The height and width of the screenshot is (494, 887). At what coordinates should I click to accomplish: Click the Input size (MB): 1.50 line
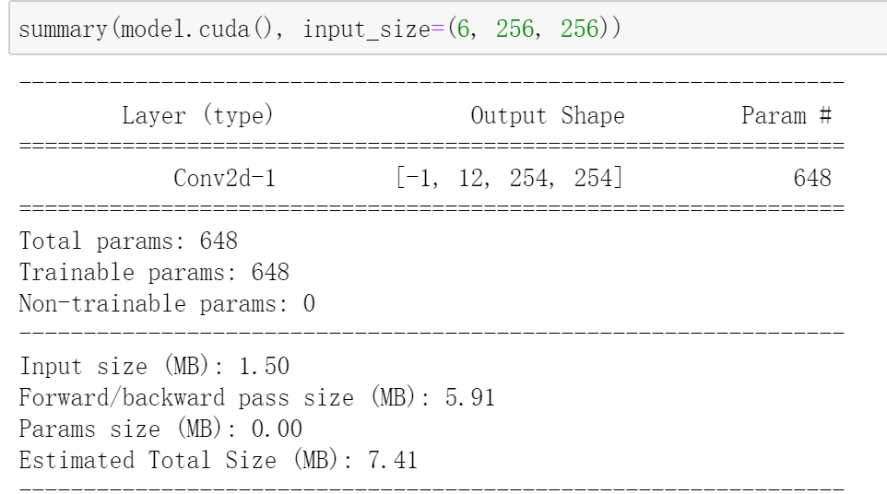pos(154,366)
